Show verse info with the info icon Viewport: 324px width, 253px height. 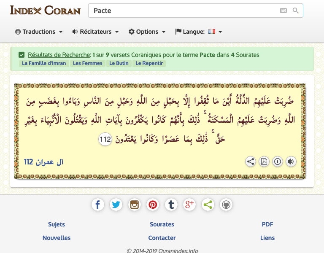pyautogui.click(x=277, y=161)
